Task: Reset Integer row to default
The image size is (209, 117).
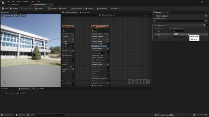Action: coord(207,34)
